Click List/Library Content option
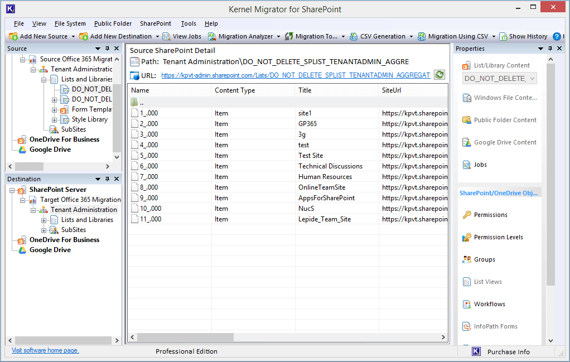The image size is (570, 362). [496, 65]
